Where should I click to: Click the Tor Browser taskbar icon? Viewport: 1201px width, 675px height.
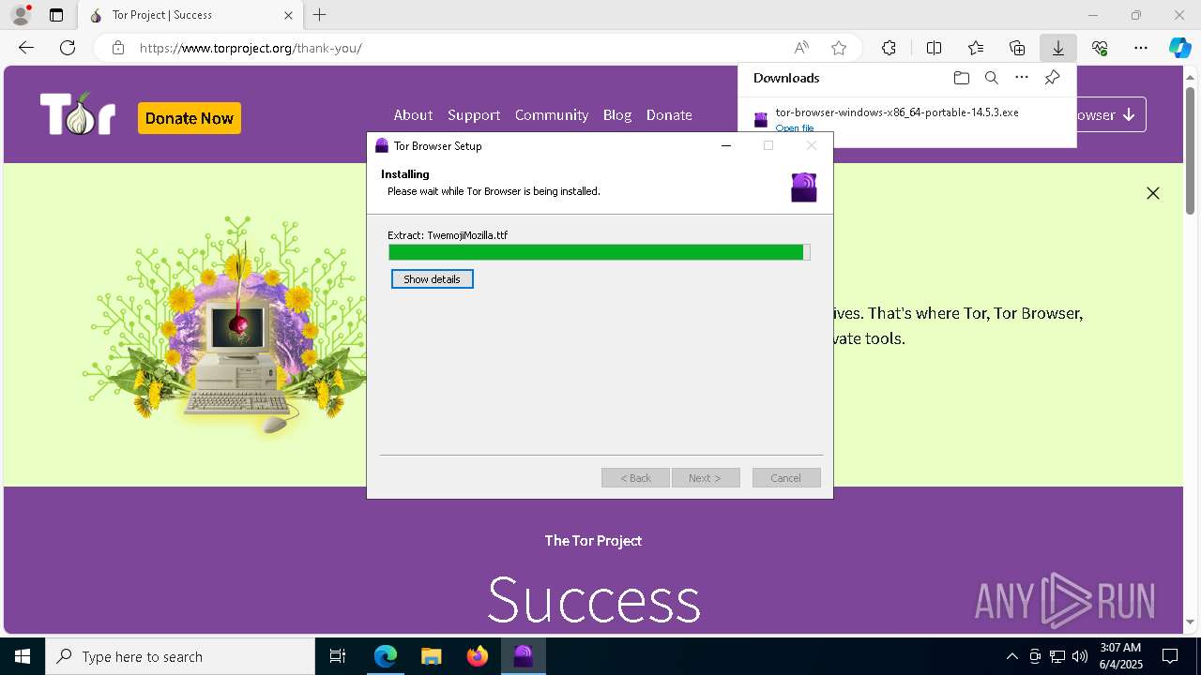tap(523, 656)
